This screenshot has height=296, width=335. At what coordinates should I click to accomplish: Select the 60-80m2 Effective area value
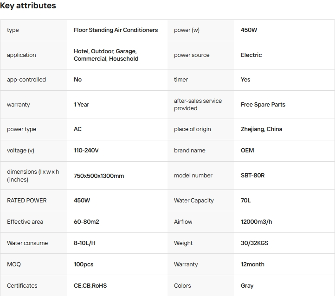86,222
